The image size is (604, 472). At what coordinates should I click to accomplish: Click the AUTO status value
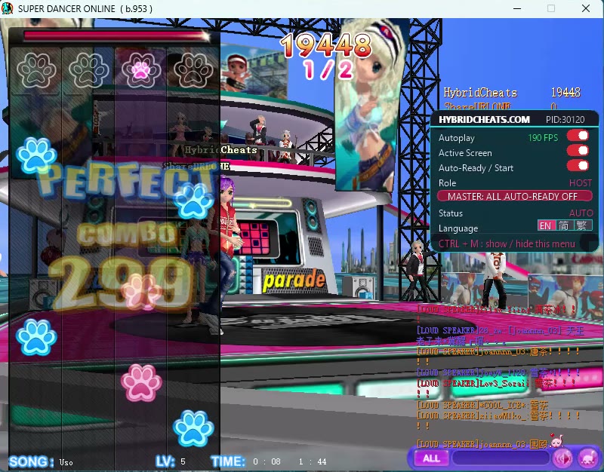[581, 213]
